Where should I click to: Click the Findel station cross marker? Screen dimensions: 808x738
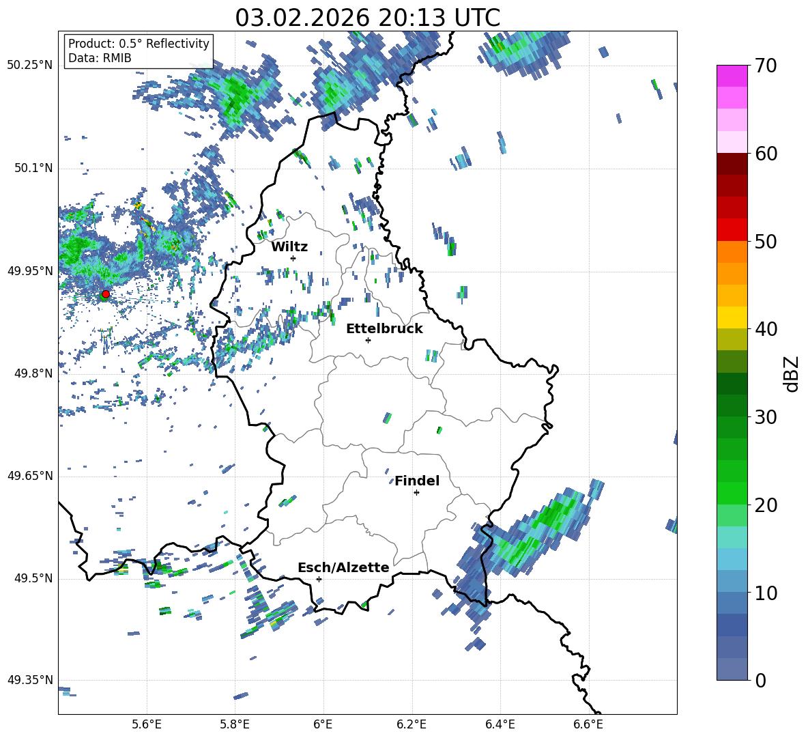(x=416, y=493)
